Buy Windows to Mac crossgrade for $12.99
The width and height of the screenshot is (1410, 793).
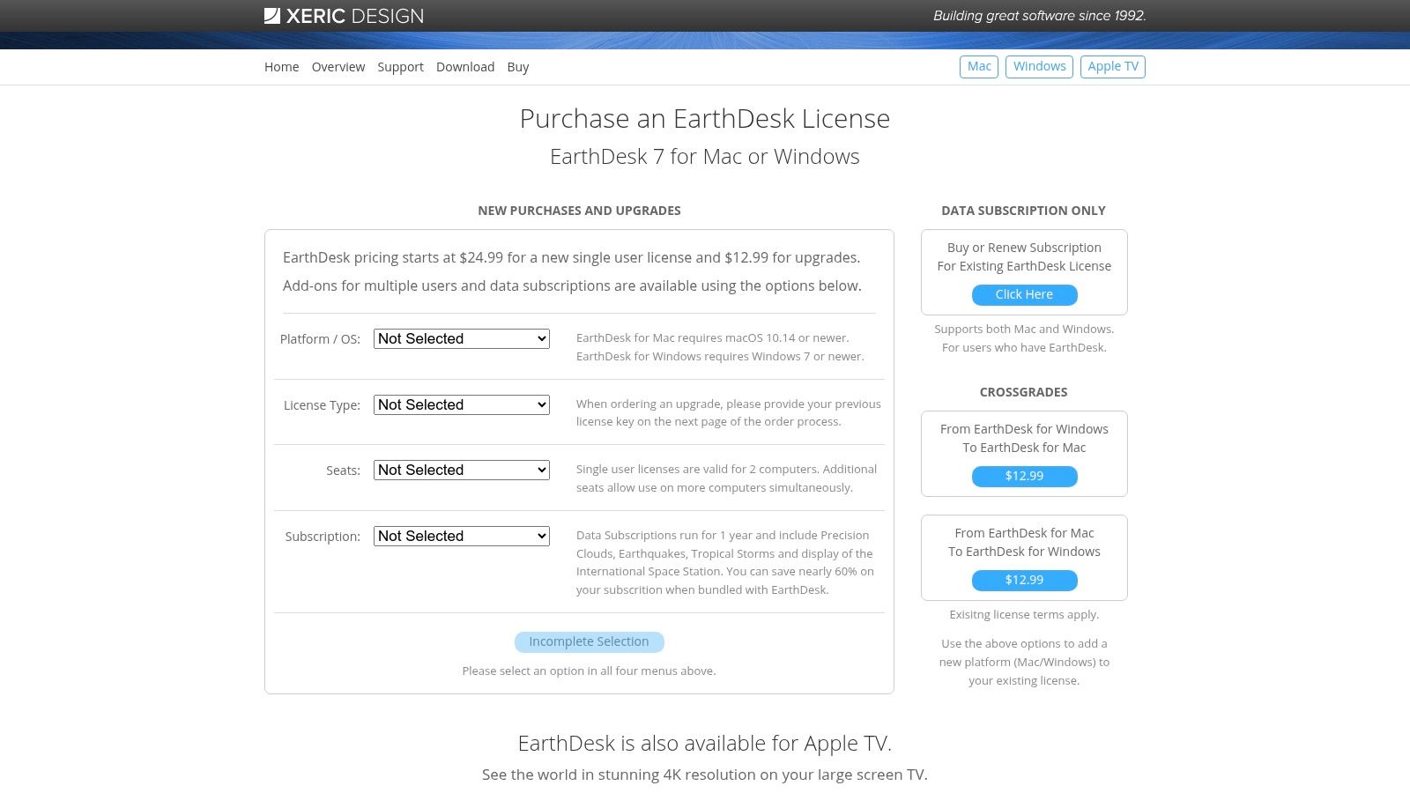(x=1024, y=477)
